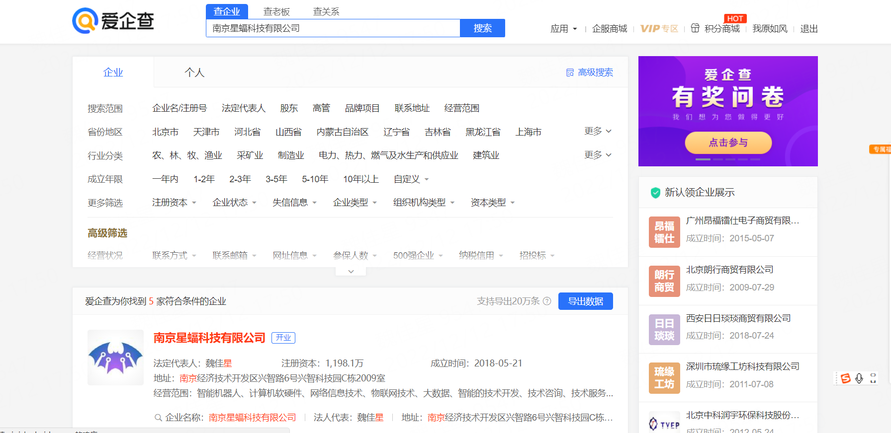This screenshot has width=891, height=433.
Task: Open 北京朗行商贸有限公司 company entry
Action: 729,270
